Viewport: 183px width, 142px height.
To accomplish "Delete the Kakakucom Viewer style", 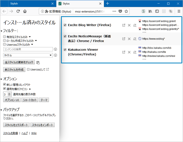I will click(x=129, y=52).
